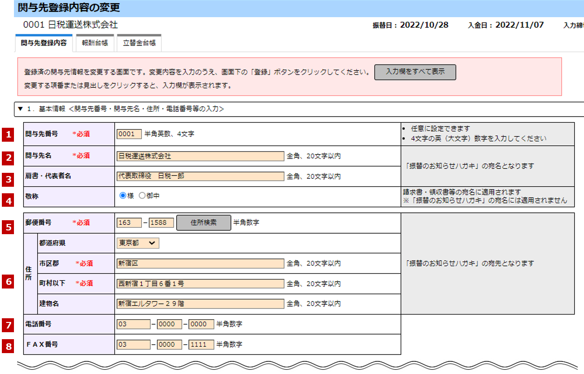The height and width of the screenshot is (374, 584).
Task: Click the 入力欄をすべて表示 button
Action: click(415, 72)
